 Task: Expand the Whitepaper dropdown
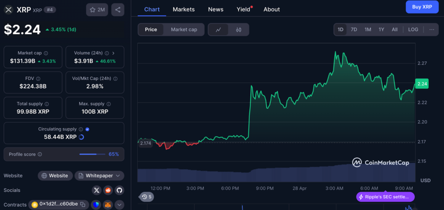99,176
